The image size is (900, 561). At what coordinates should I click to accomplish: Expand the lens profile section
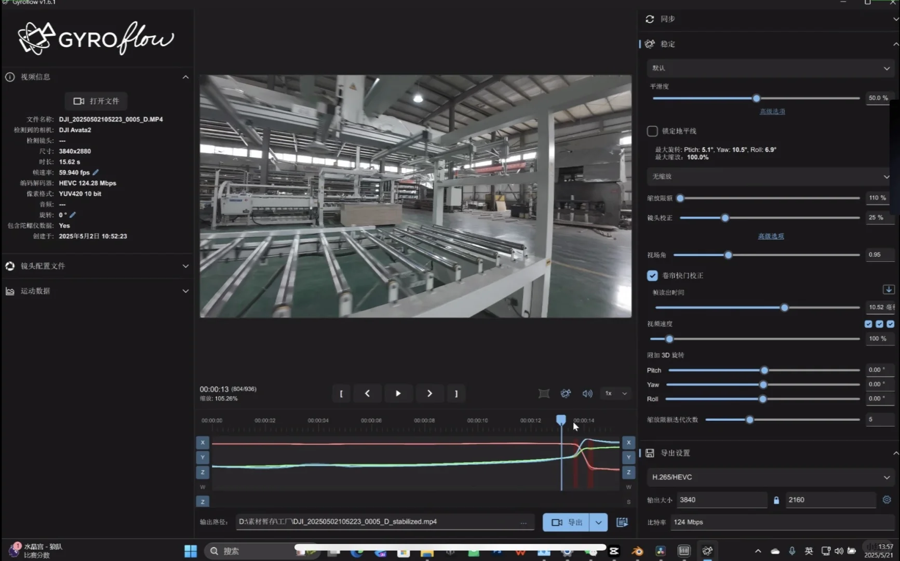click(185, 266)
